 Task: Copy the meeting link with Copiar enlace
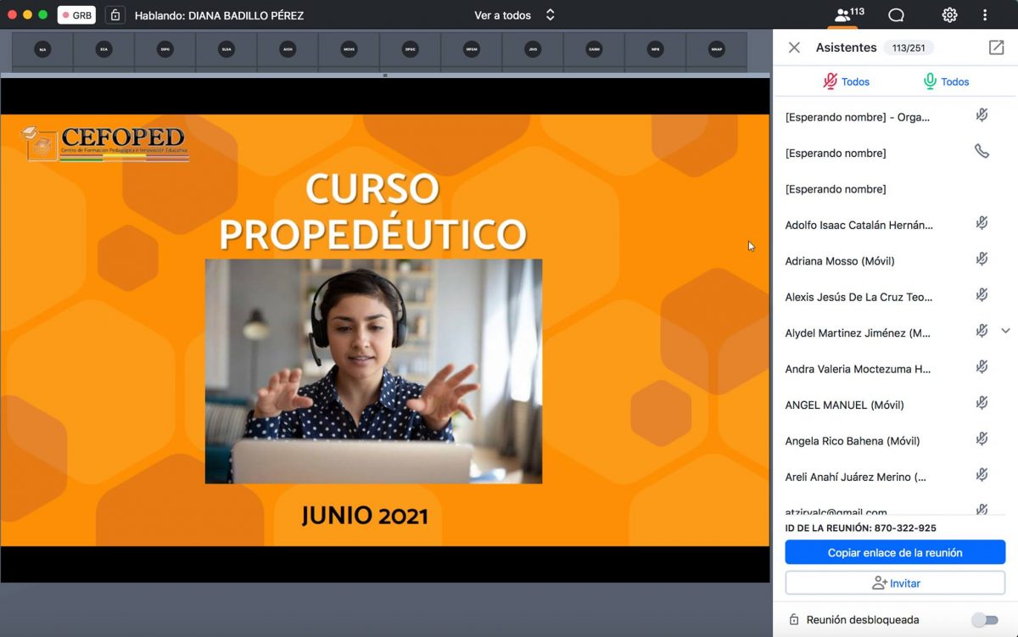coord(895,552)
